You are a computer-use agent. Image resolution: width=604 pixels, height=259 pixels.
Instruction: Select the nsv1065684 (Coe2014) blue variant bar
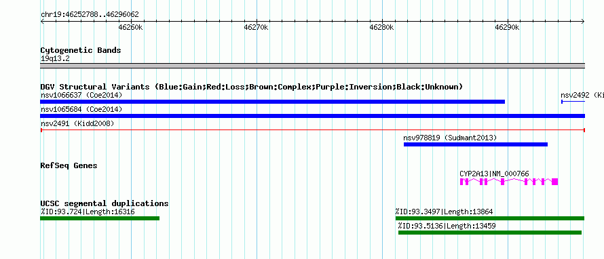[x=312, y=116]
